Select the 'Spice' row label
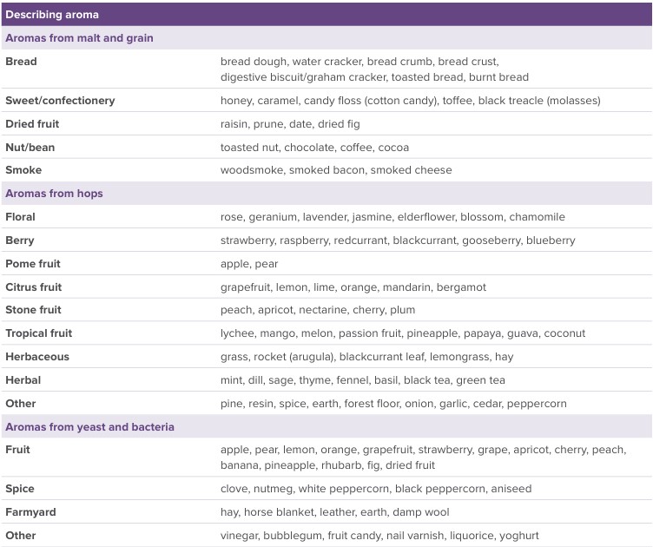This screenshot has height=547, width=653. coord(20,489)
